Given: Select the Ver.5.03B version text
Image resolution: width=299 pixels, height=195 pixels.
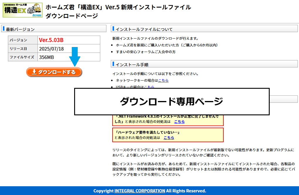Looking at the screenshot, I should [51, 40].
